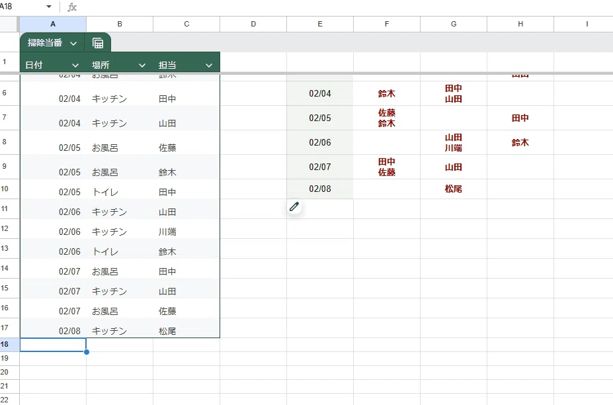Click 川端 cell in row 12 column C
Screen dimensions: 613x405
click(x=186, y=229)
